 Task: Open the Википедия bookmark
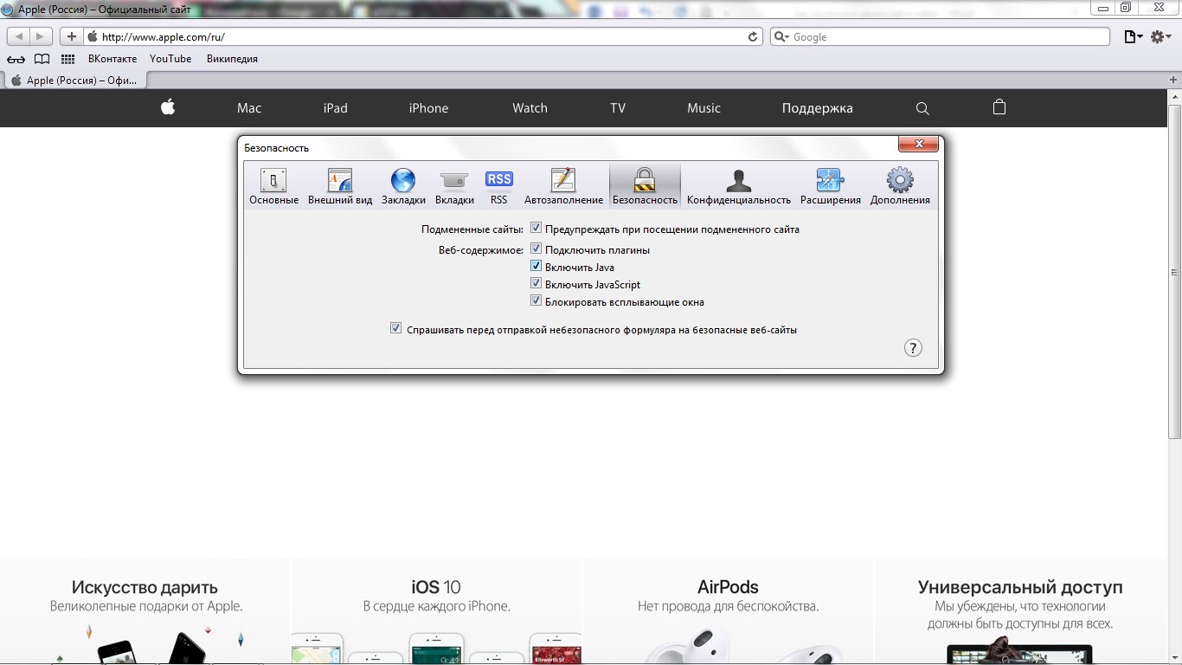tap(232, 59)
